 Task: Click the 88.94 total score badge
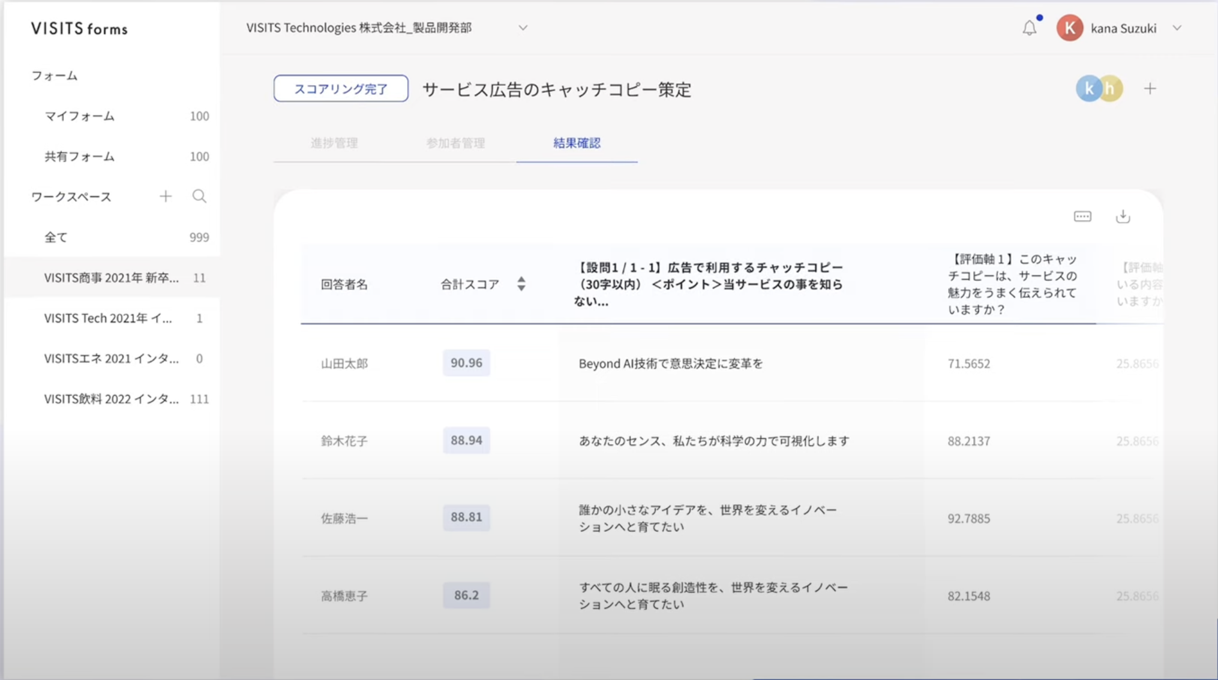pyautogui.click(x=466, y=440)
